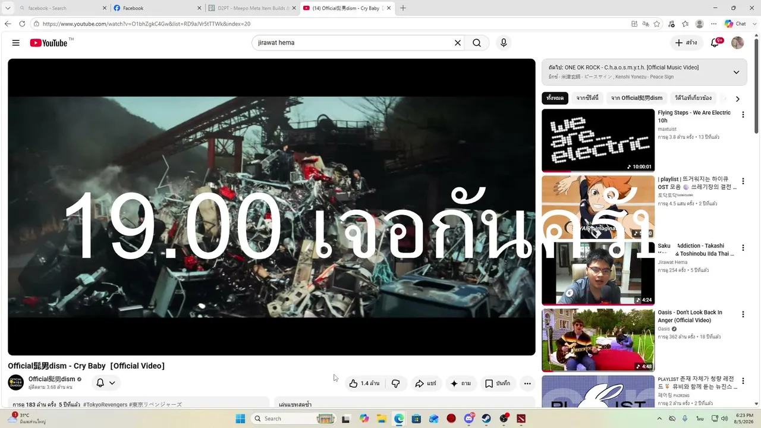
Task: Open Flying Steps We Are Electric title
Action: coord(694,117)
